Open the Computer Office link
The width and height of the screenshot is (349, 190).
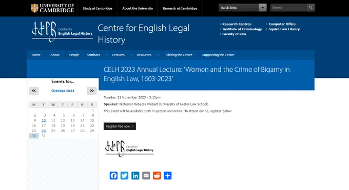pyautogui.click(x=282, y=24)
